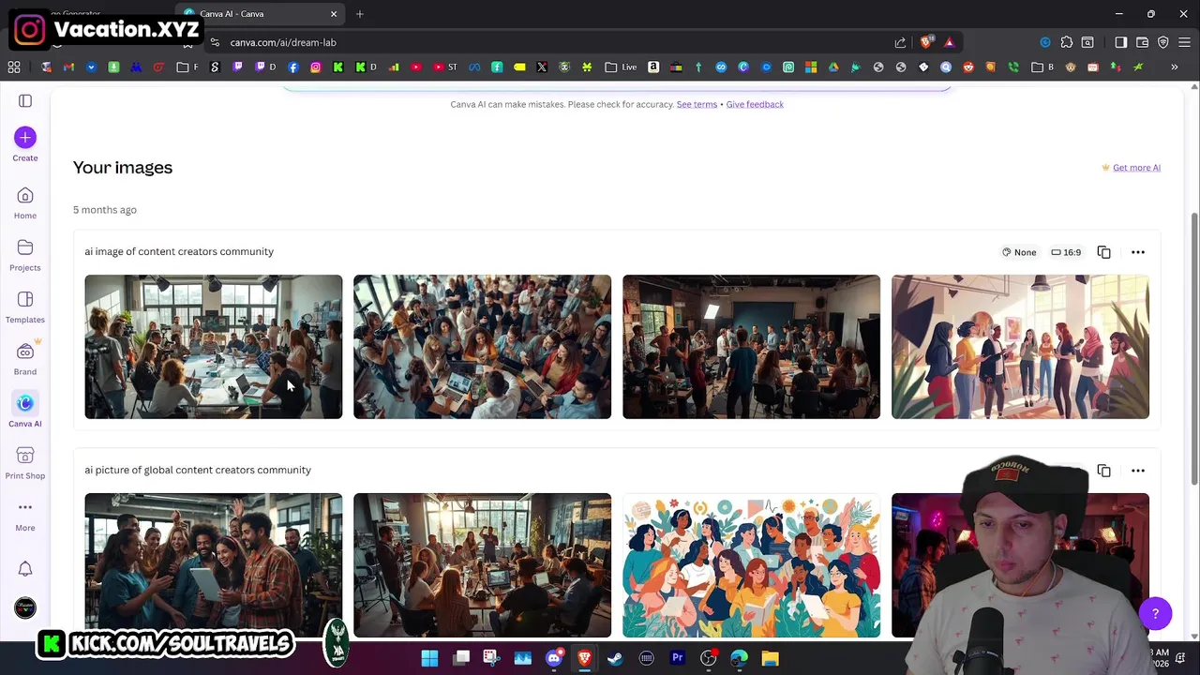Open Amazon bookmark in bookmarks bar
Viewport: 1200px width, 675px height.
coord(653,67)
